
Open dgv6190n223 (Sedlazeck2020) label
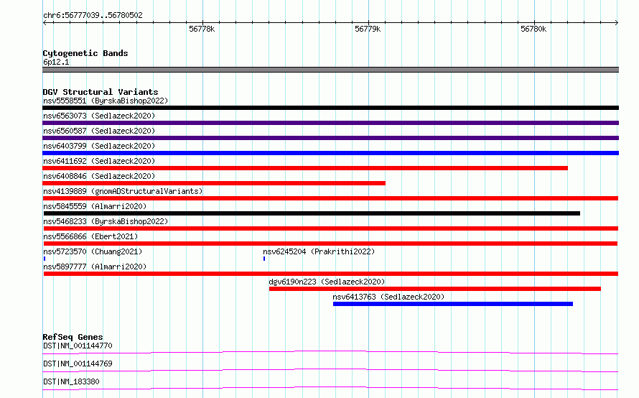coord(327,282)
